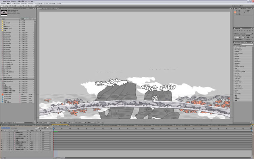Click the composition thumbnail in Project panel
The height and width of the screenshot is (159, 254).
point(4,13)
